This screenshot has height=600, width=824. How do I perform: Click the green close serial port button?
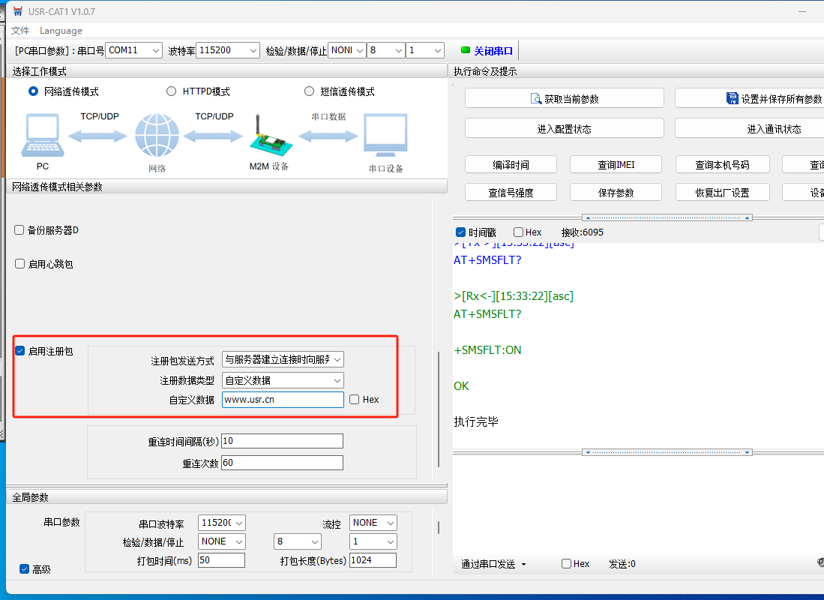[487, 51]
